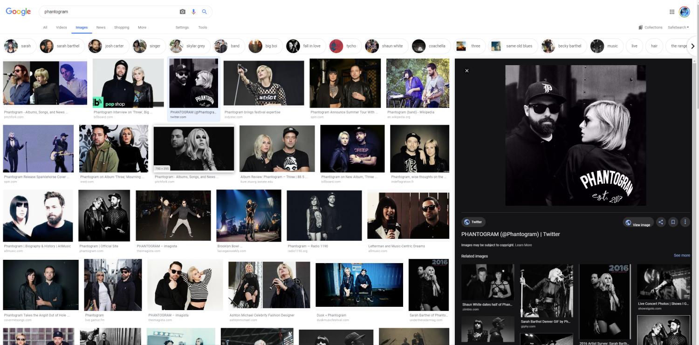Click the View image button
Viewport: 699px width, 345px height.
tap(638, 223)
